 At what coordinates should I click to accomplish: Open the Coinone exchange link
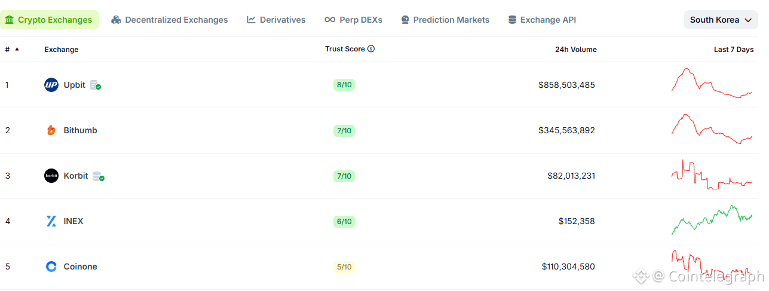(80, 267)
